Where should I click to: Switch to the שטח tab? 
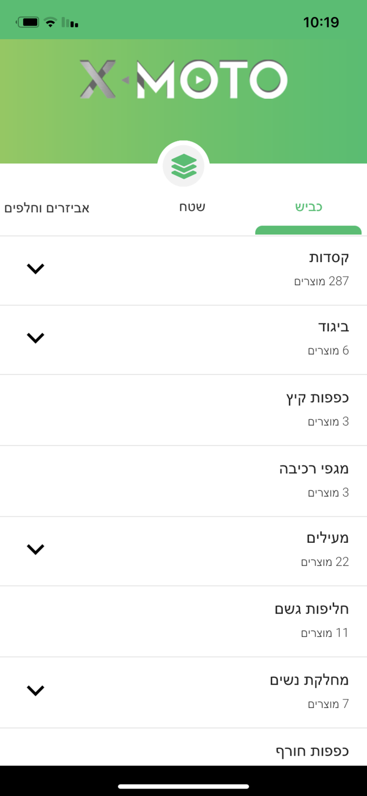click(x=192, y=207)
